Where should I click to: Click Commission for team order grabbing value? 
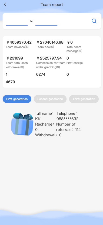49,58
